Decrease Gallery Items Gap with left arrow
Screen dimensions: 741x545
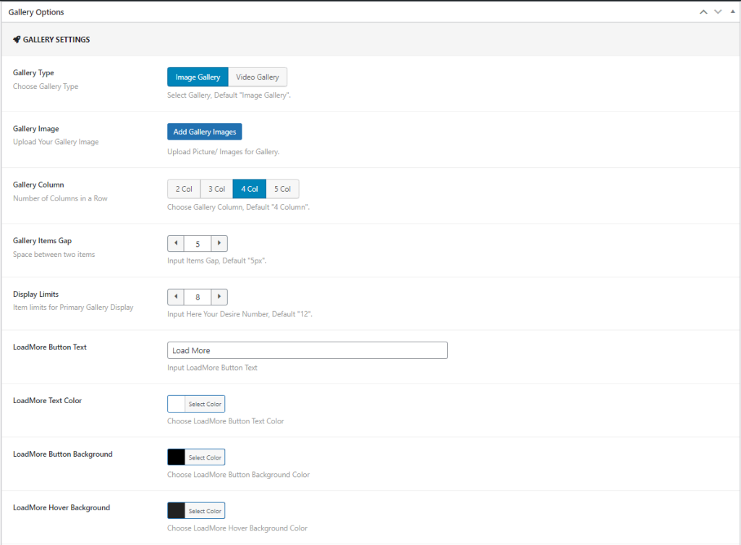(x=176, y=244)
